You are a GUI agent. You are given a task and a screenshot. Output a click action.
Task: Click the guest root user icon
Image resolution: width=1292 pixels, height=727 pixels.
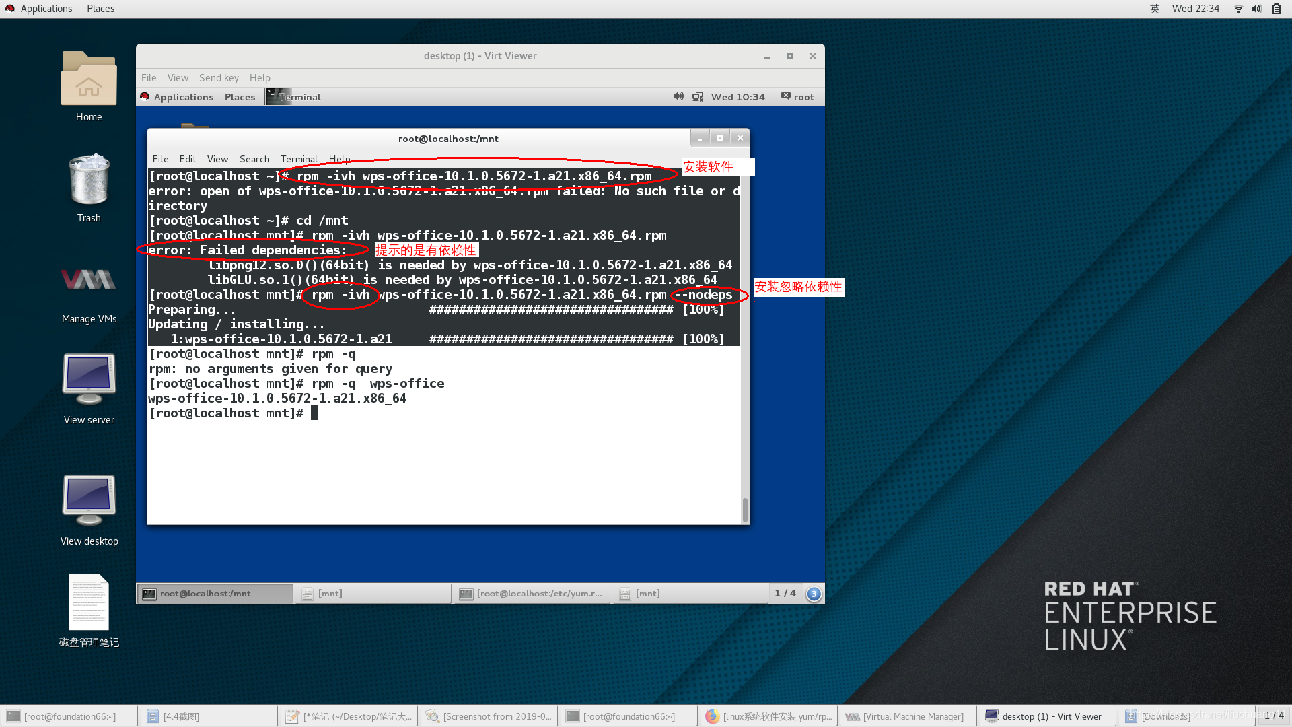(x=785, y=96)
